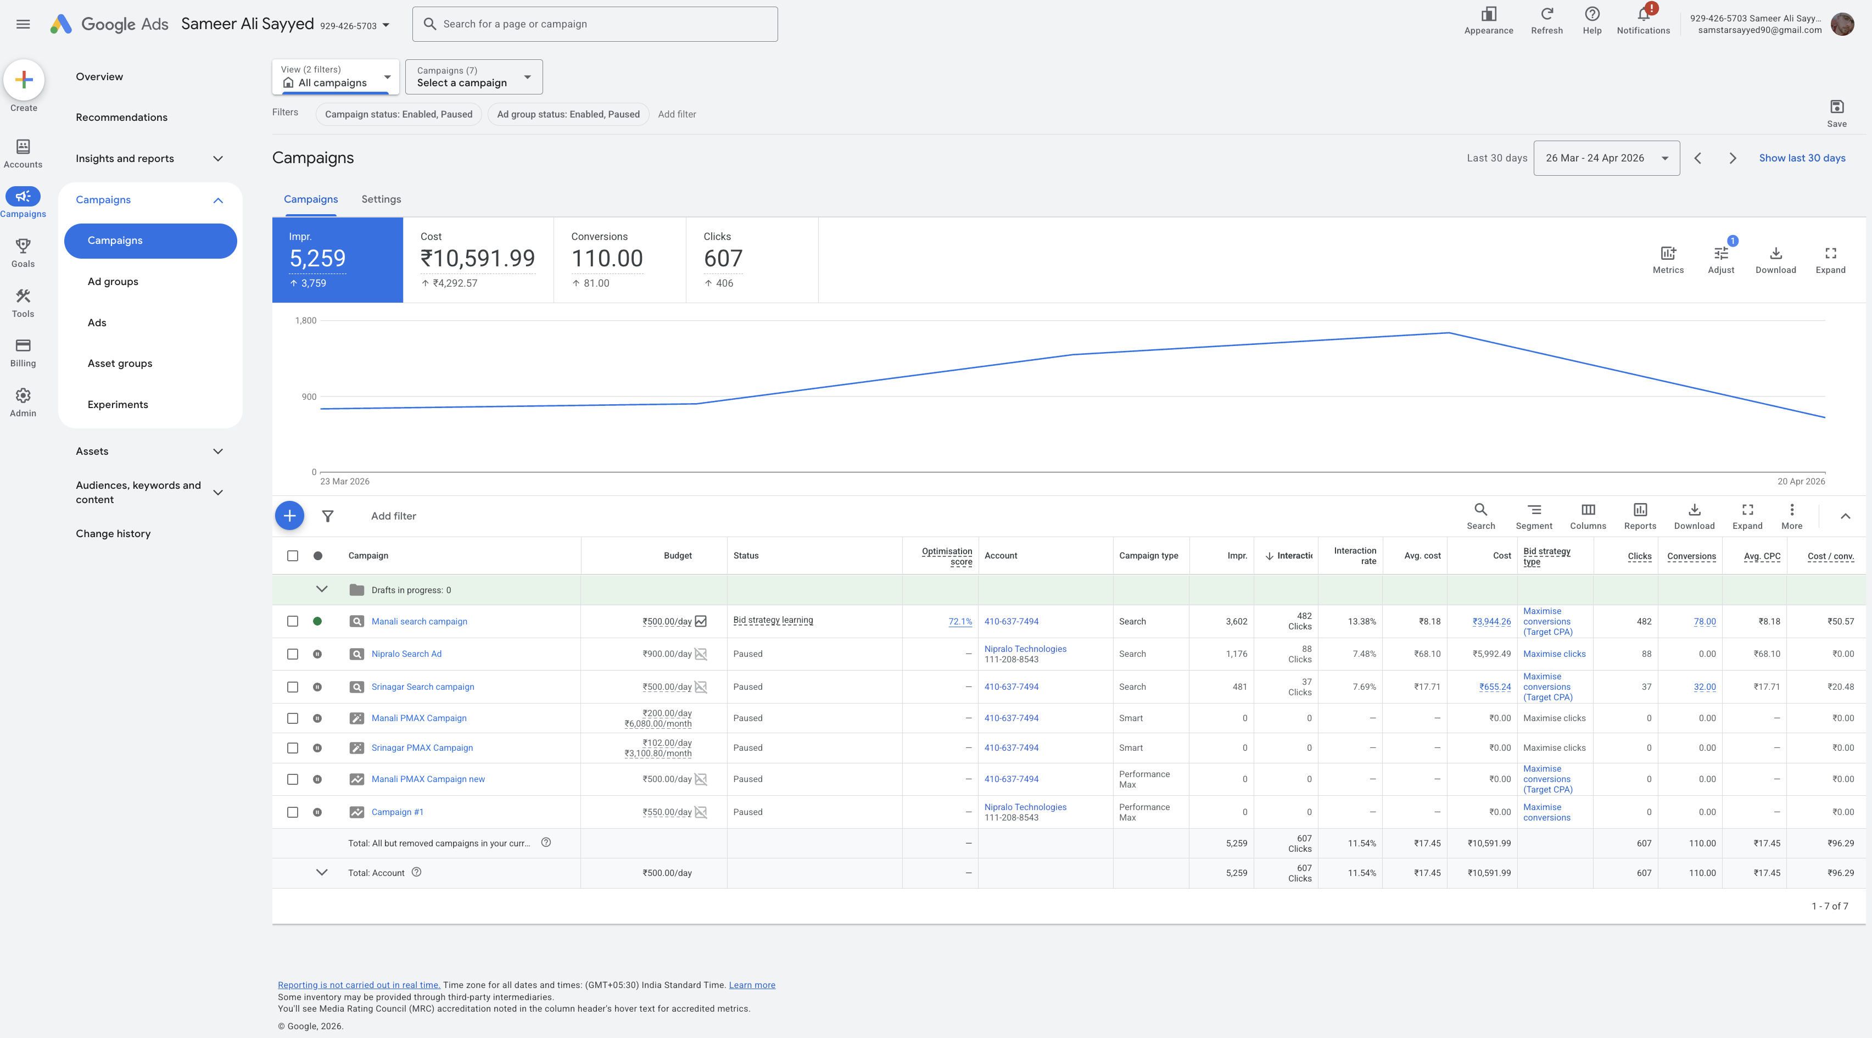Open Ad groups page
The height and width of the screenshot is (1038, 1872).
pos(113,281)
